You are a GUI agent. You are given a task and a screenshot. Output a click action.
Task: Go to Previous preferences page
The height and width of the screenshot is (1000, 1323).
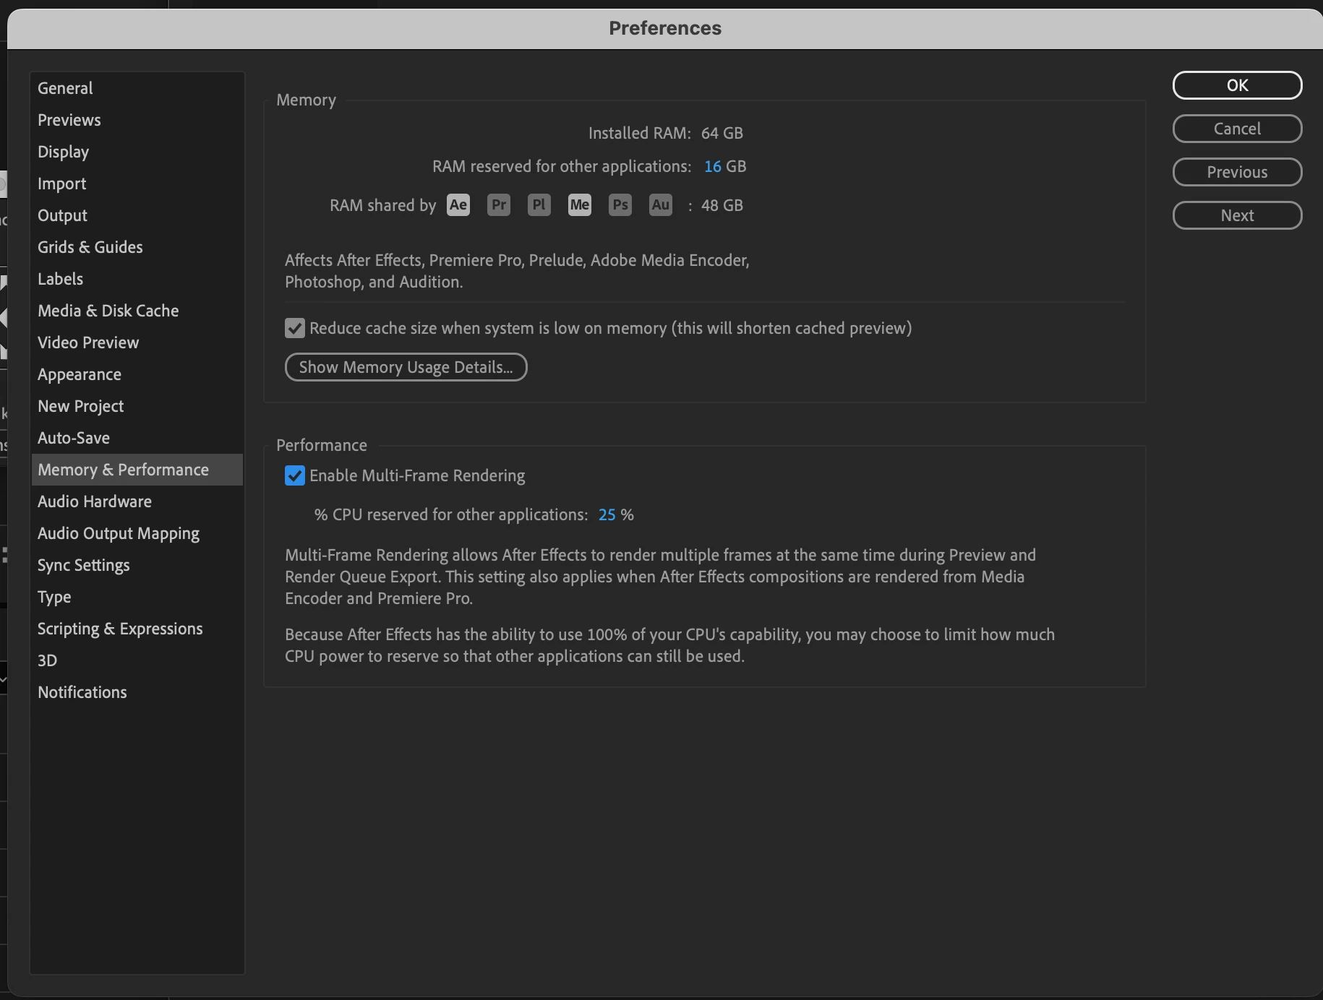(x=1237, y=172)
